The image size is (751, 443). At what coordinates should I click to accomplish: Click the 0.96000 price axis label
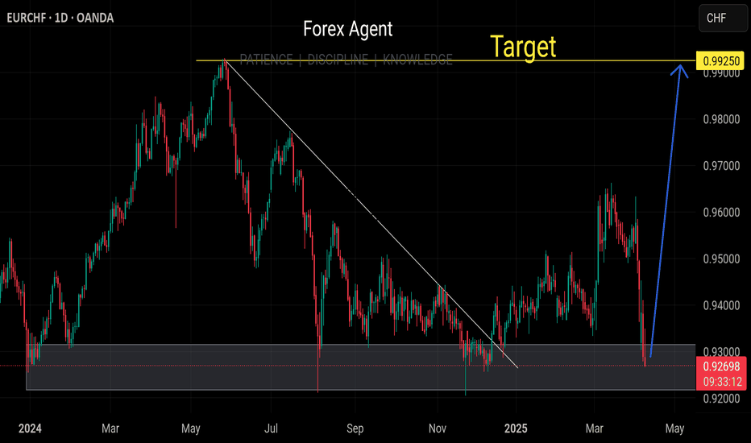pos(721,212)
